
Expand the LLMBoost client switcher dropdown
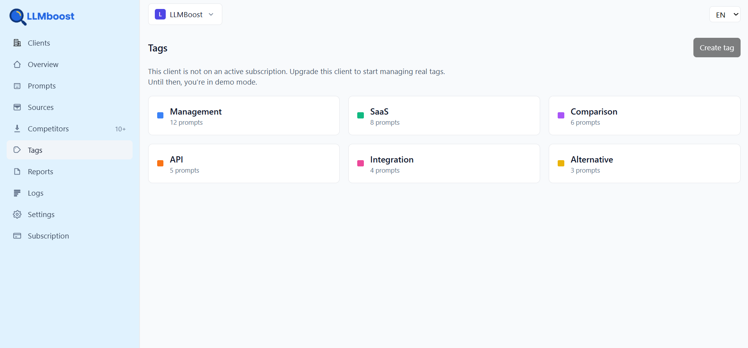(x=185, y=14)
